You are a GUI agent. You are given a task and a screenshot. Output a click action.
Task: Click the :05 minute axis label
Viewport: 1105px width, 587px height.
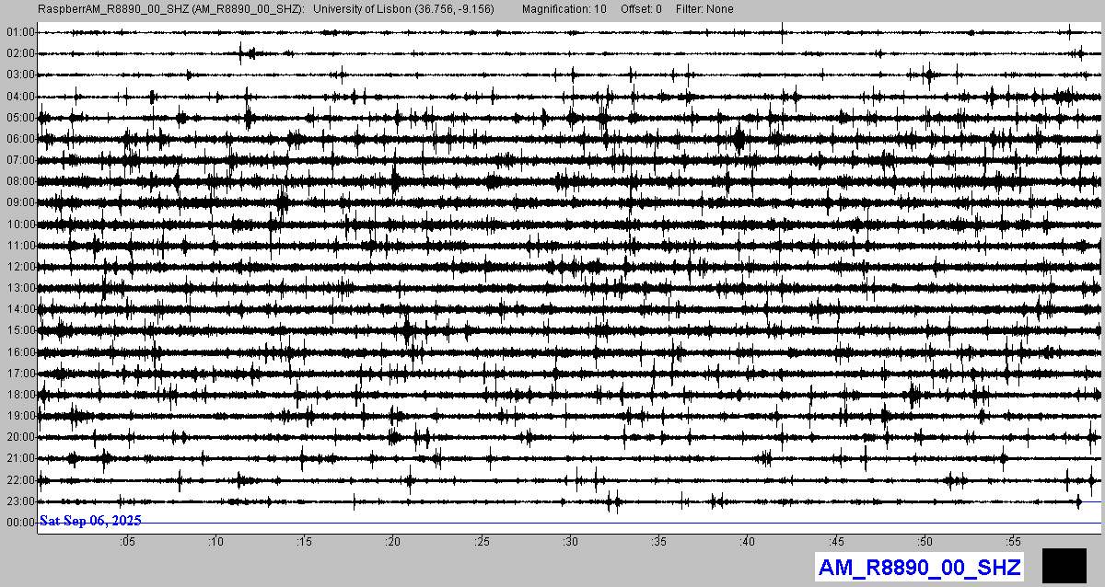(126, 541)
